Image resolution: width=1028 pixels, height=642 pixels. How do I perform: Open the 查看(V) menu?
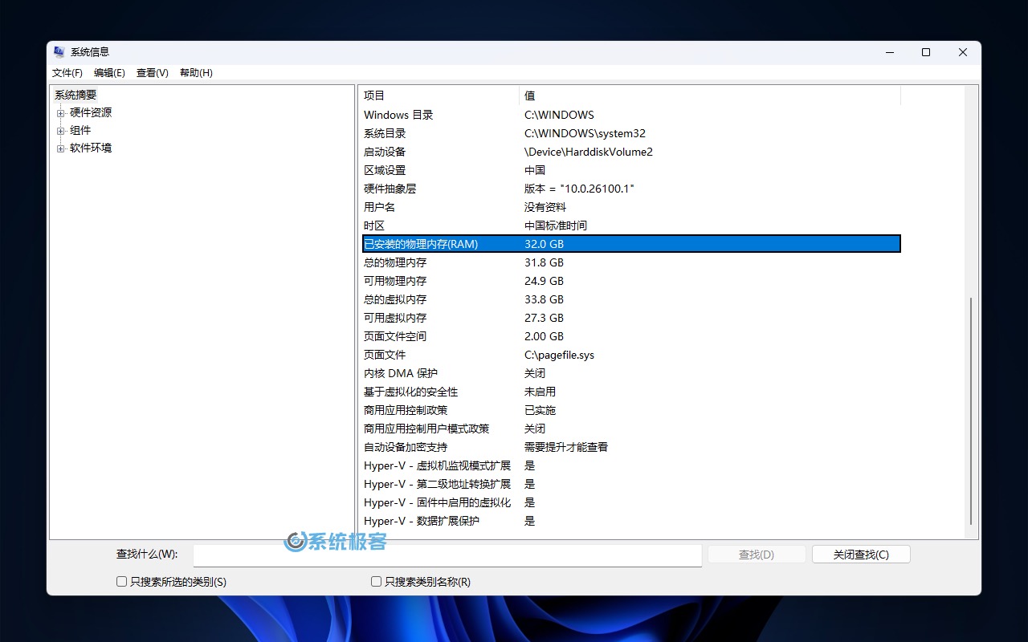click(x=152, y=73)
